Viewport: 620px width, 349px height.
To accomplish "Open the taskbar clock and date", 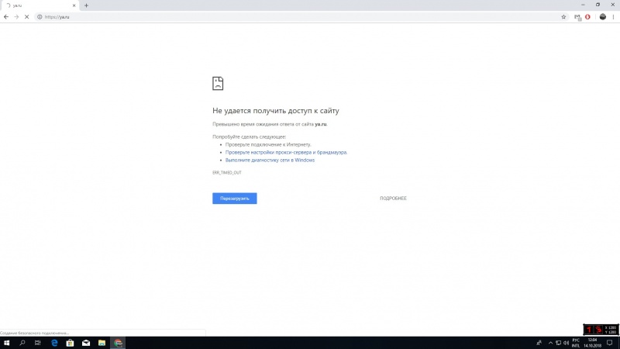I will point(593,343).
